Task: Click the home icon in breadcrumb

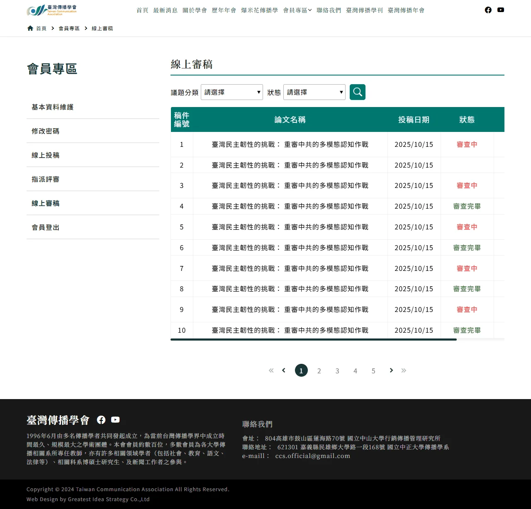Action: 29,28
